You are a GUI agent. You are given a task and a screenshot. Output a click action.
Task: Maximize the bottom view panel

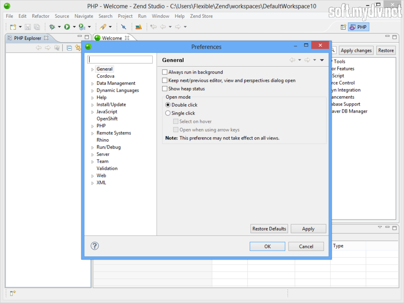(395, 228)
